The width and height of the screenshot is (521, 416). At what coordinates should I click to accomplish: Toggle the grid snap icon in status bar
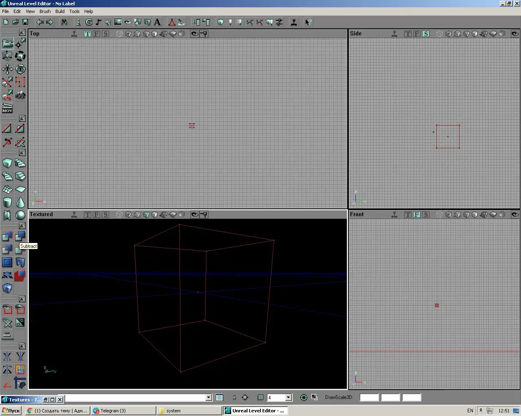click(x=260, y=397)
